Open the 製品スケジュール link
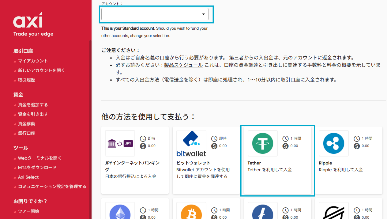Image resolution: width=387 pixels, height=219 pixels. click(x=183, y=65)
